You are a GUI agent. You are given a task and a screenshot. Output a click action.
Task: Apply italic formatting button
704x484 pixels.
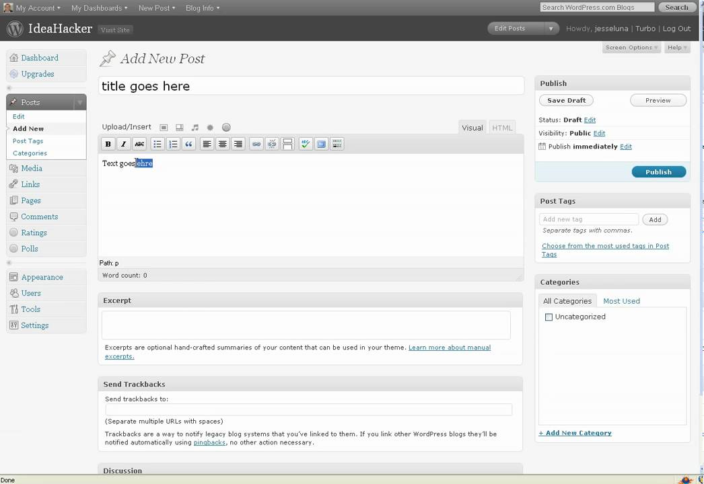pos(123,144)
